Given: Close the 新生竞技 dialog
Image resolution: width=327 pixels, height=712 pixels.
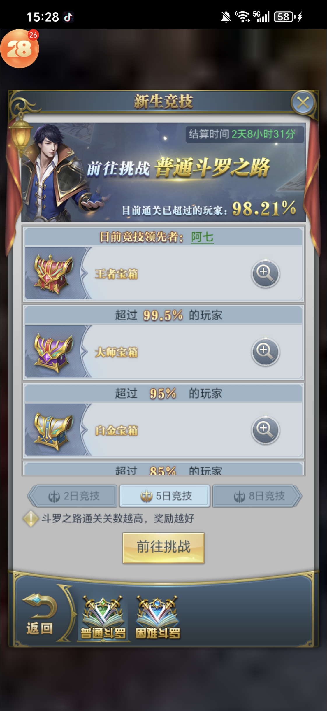Looking at the screenshot, I should 303,102.
